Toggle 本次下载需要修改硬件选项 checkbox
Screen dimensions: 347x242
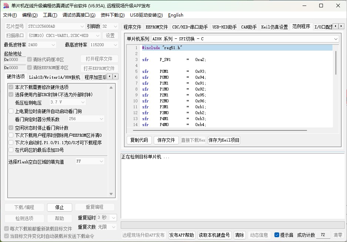tap(11, 87)
